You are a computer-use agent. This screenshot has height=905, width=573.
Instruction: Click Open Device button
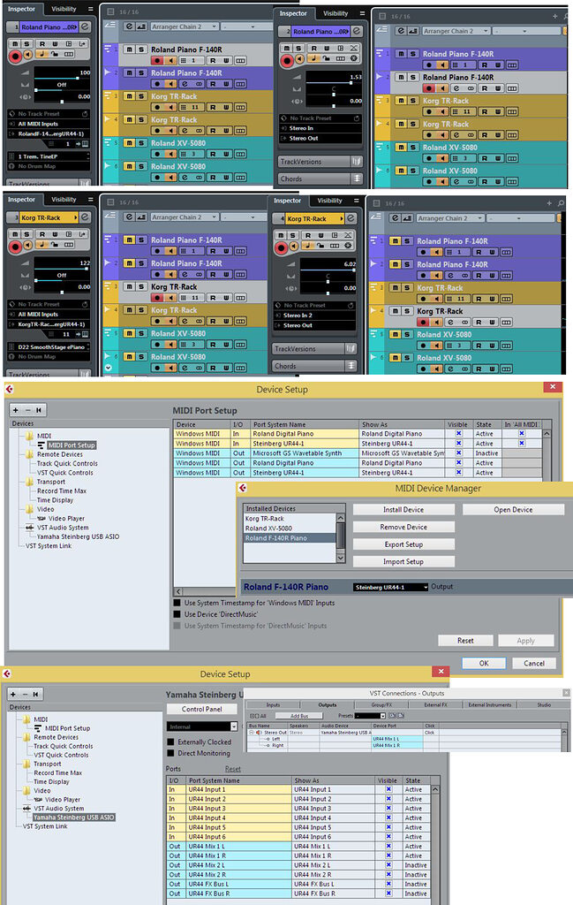tap(513, 510)
